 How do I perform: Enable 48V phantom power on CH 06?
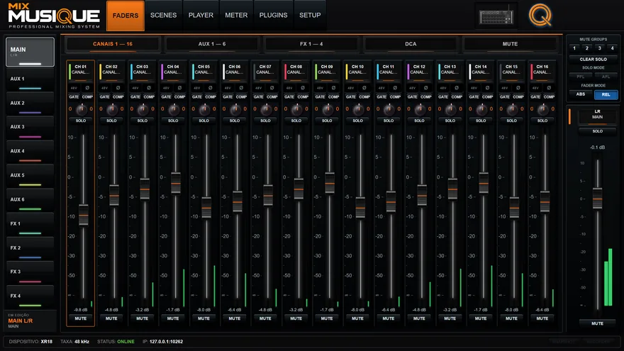(228, 88)
